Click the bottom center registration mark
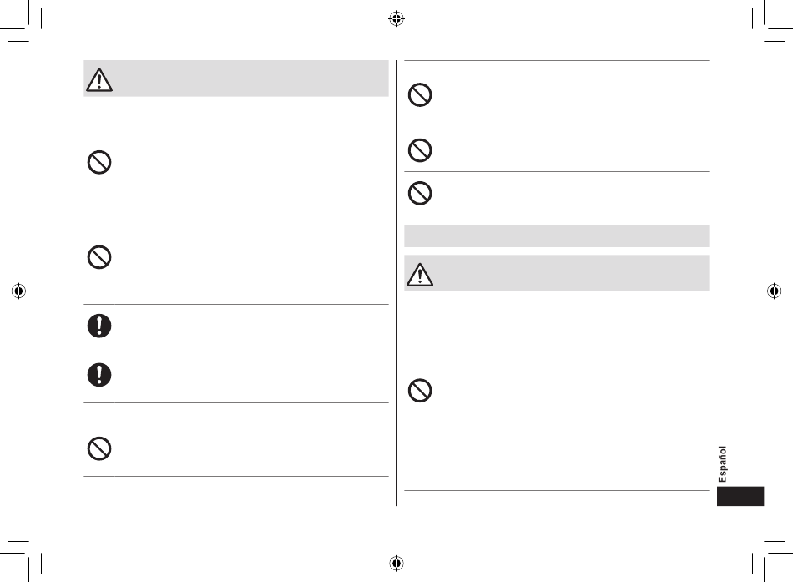 (396, 563)
